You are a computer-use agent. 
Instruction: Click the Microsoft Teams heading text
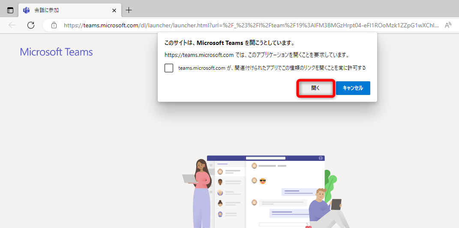click(x=56, y=52)
